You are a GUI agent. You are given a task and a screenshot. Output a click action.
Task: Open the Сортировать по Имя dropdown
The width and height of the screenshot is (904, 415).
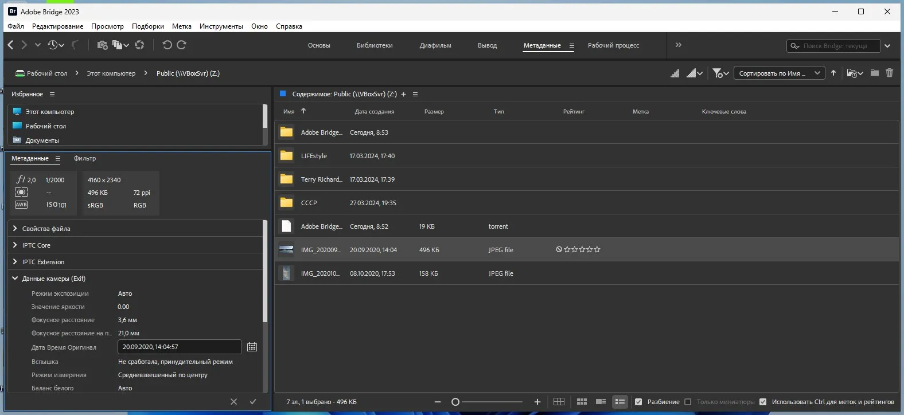click(779, 73)
